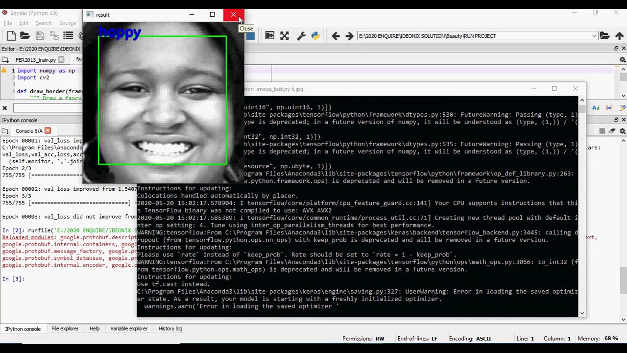
Task: Open the History log tab
Action: click(170, 328)
